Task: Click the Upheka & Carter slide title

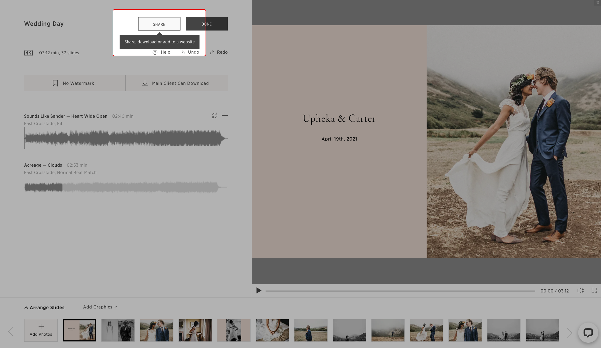Action: (339, 119)
